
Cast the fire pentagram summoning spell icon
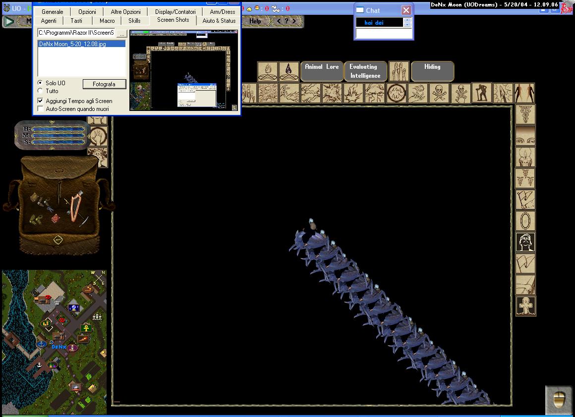point(268,71)
